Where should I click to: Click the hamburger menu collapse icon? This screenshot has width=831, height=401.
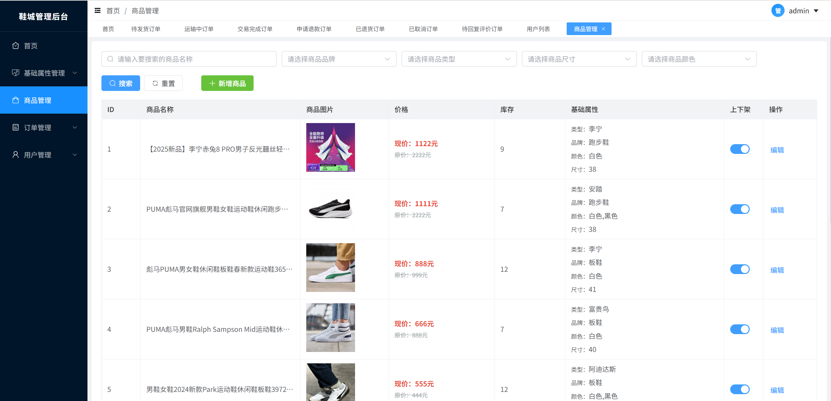pyautogui.click(x=97, y=11)
